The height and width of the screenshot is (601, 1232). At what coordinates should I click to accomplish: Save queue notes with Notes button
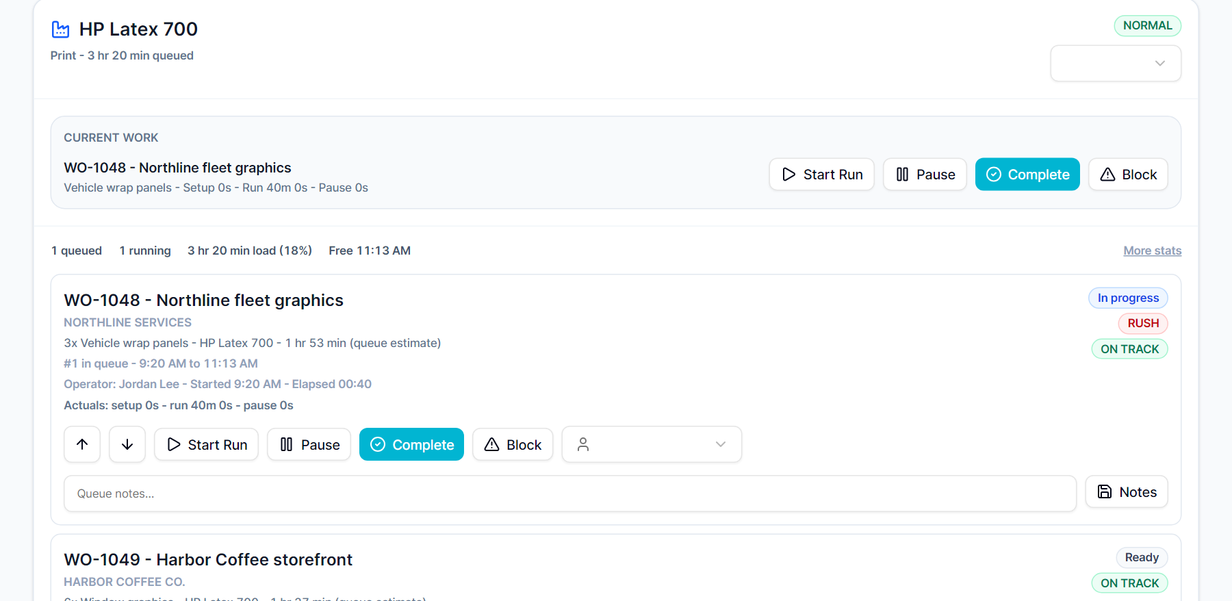click(x=1127, y=492)
